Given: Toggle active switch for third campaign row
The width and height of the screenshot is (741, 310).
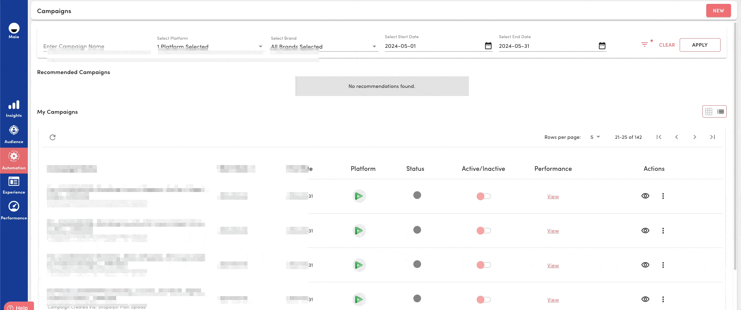Looking at the screenshot, I should point(484,265).
